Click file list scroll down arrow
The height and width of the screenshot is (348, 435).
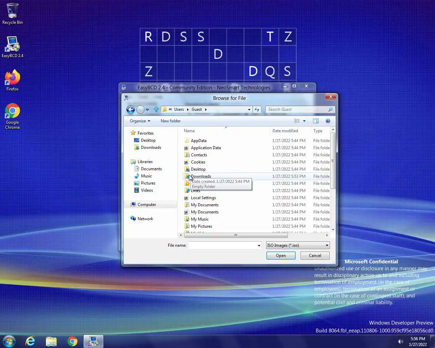pos(333,230)
